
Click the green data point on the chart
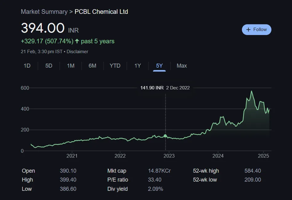click(165, 136)
